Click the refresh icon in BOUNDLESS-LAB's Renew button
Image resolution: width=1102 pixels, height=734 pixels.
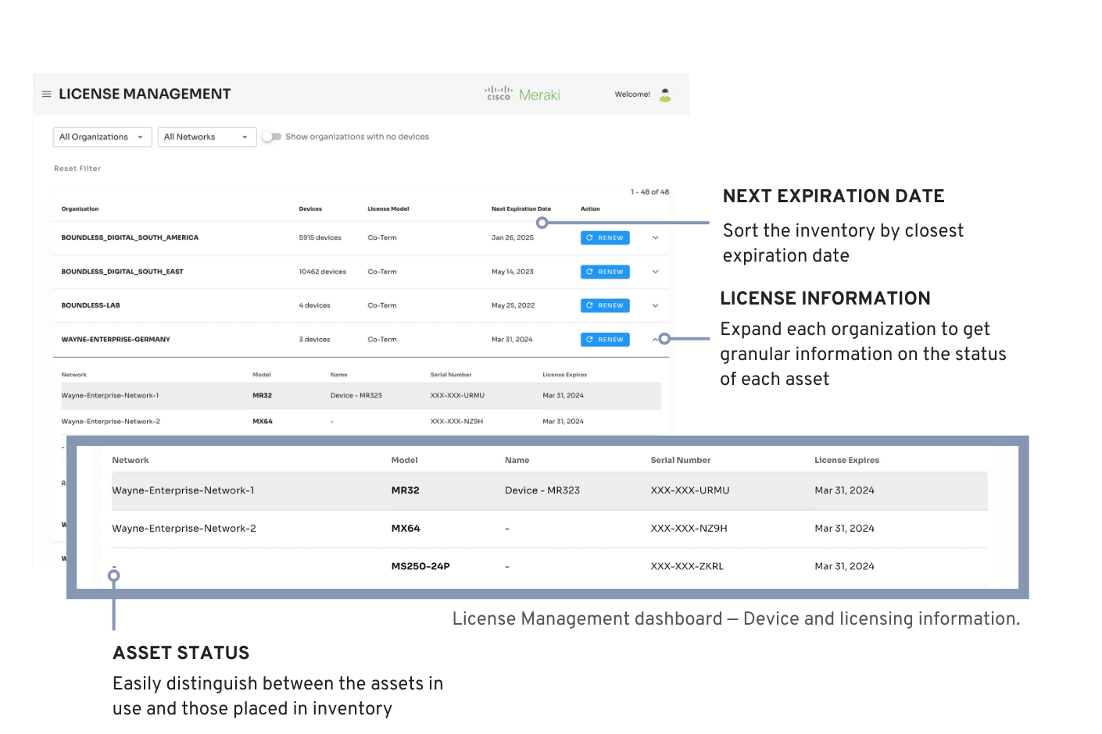coord(590,305)
